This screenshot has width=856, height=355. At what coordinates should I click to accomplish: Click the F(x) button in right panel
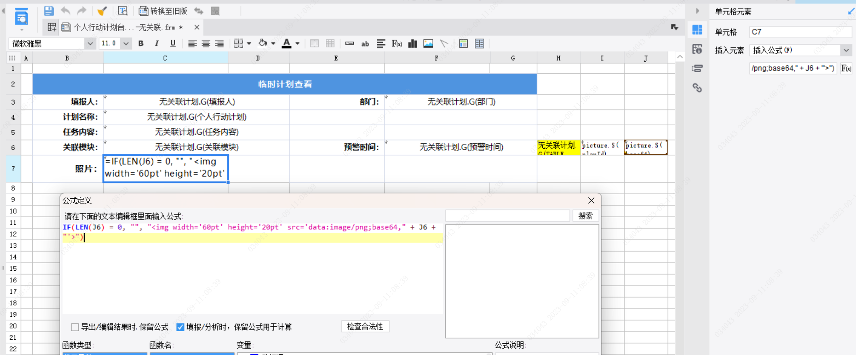[x=846, y=69]
